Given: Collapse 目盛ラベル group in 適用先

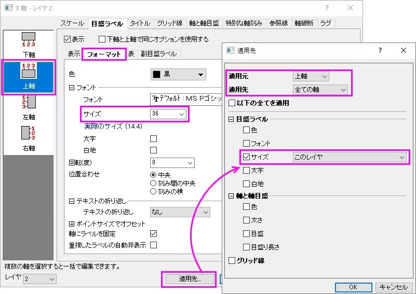Looking at the screenshot, I should 231,119.
